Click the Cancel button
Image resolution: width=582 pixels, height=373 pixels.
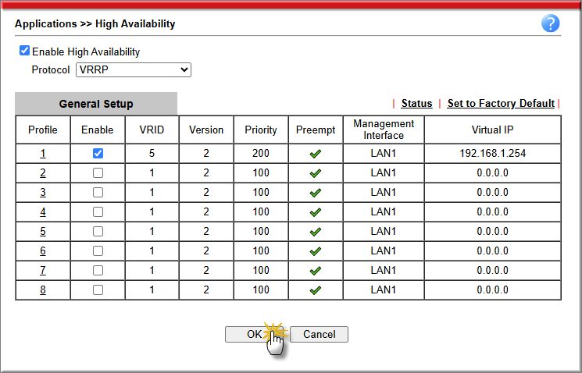click(319, 334)
